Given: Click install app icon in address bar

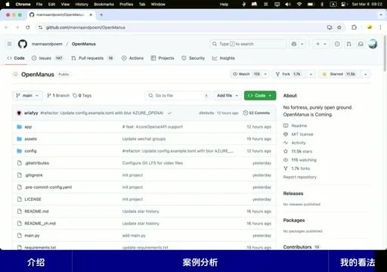Looking at the screenshot, I should (x=330, y=27).
